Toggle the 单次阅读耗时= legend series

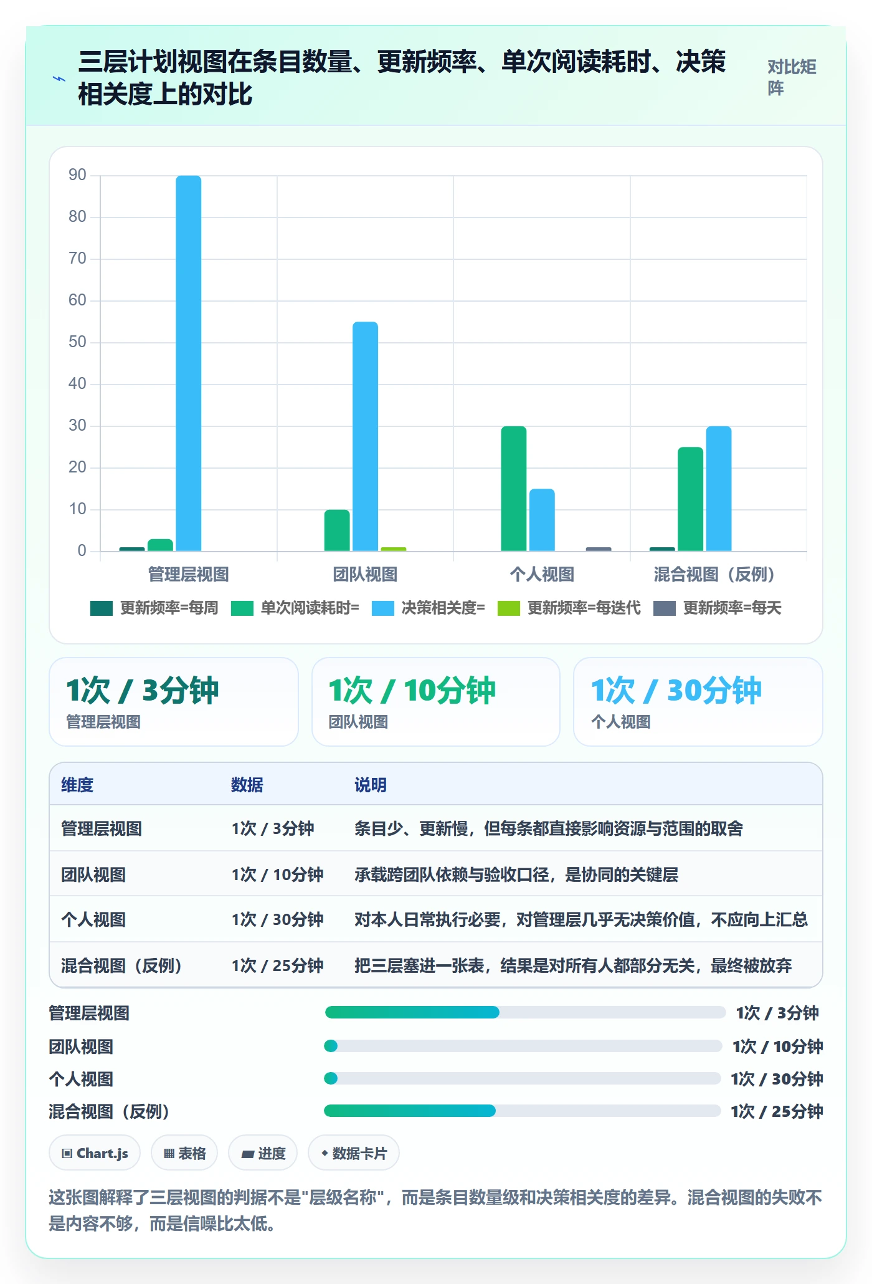pyautogui.click(x=295, y=608)
